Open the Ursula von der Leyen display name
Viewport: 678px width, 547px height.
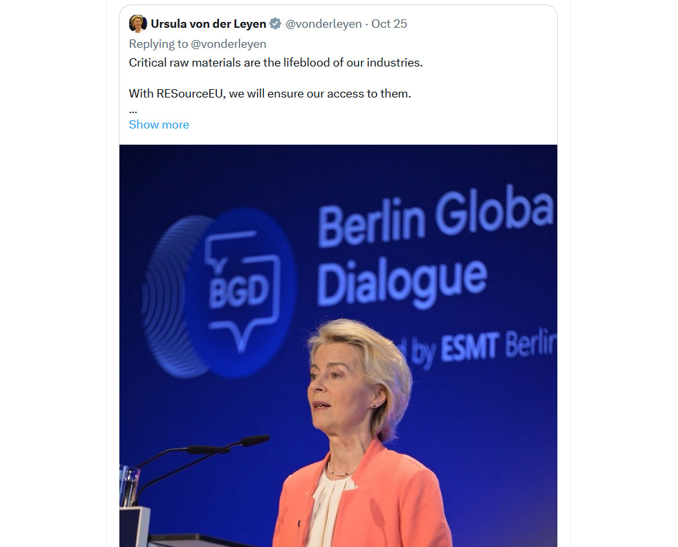click(209, 24)
